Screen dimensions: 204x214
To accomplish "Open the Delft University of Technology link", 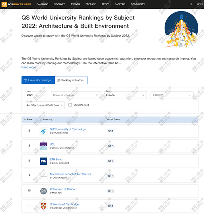I will (68, 129).
